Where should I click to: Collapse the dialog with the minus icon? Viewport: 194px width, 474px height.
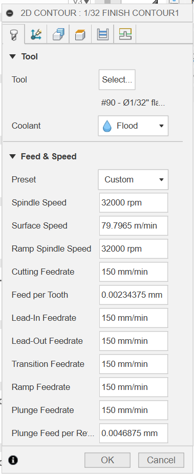tap(10, 13)
